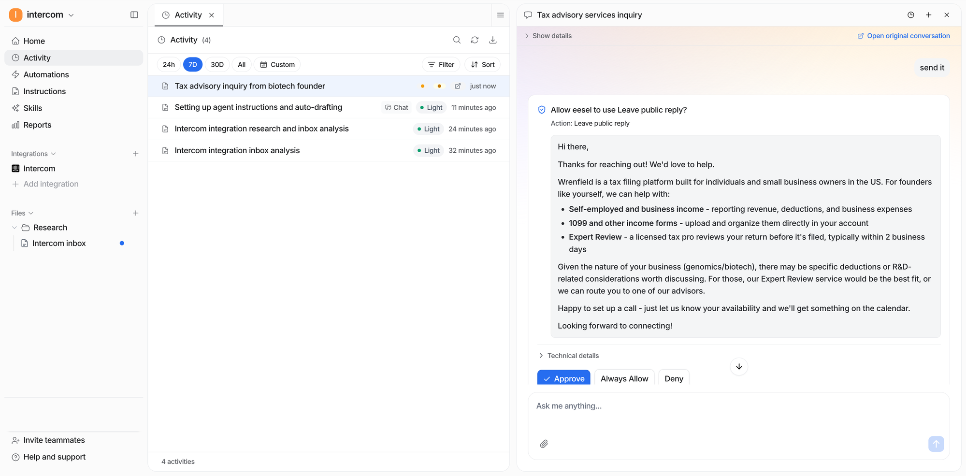Expand Technical details
The height and width of the screenshot is (476, 966).
tap(569, 356)
